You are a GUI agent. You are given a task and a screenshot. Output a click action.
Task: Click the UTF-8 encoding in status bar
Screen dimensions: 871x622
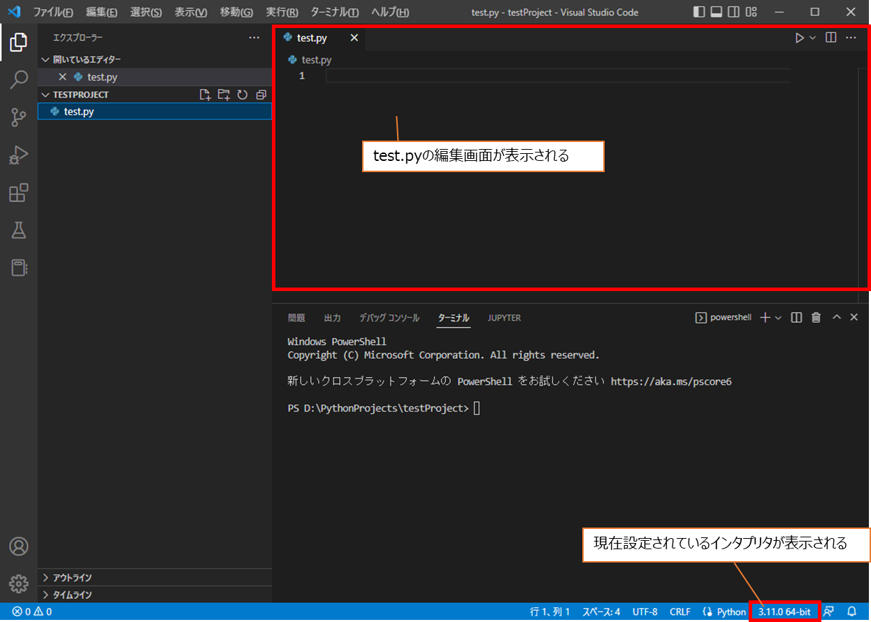645,612
